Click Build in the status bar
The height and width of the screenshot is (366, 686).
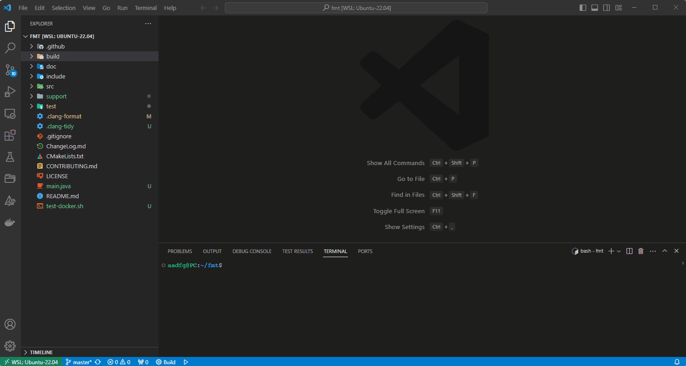point(165,361)
